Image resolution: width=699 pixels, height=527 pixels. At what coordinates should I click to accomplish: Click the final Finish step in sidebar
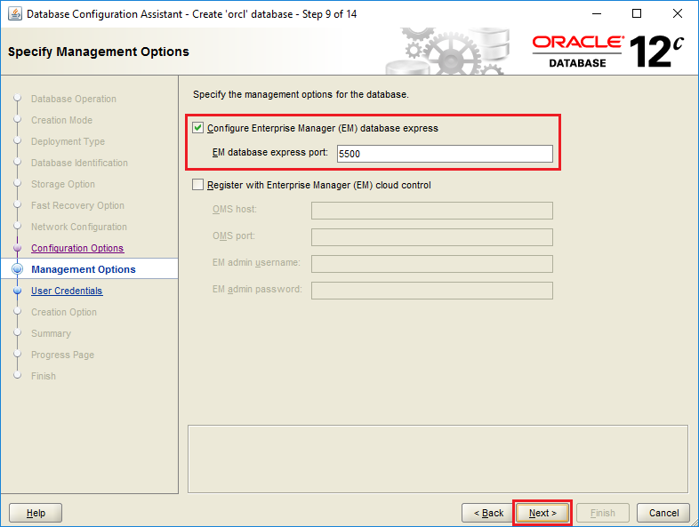[44, 377]
